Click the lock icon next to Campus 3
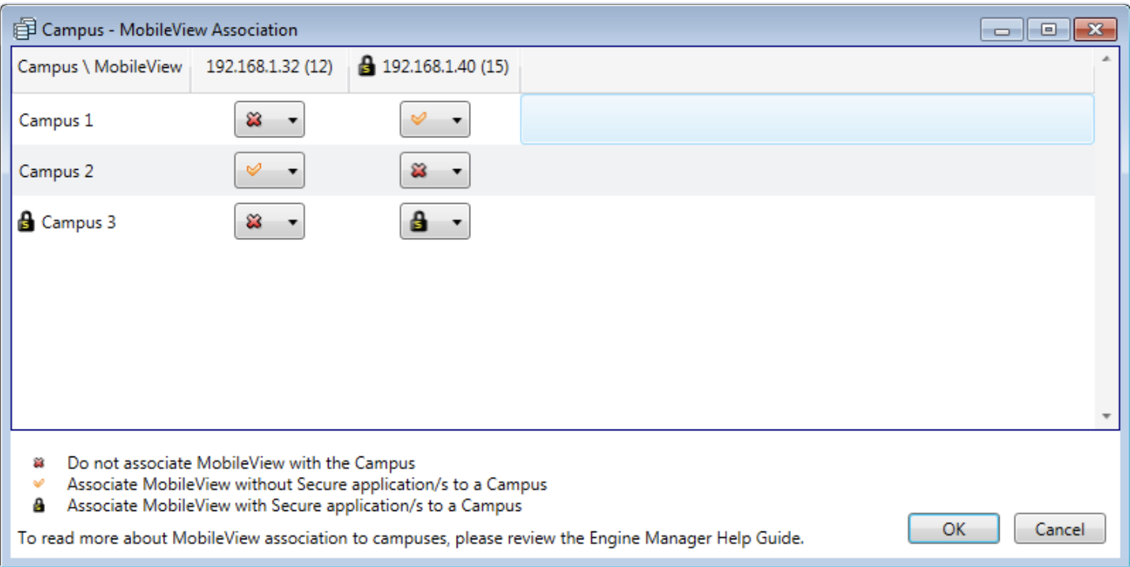 pyautogui.click(x=26, y=223)
